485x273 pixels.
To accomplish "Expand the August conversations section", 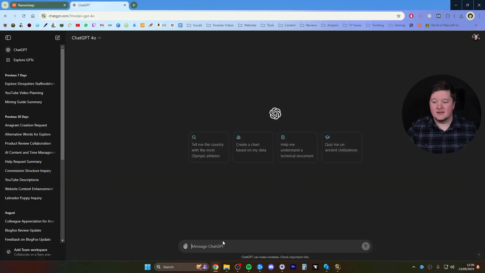I will [10, 212].
